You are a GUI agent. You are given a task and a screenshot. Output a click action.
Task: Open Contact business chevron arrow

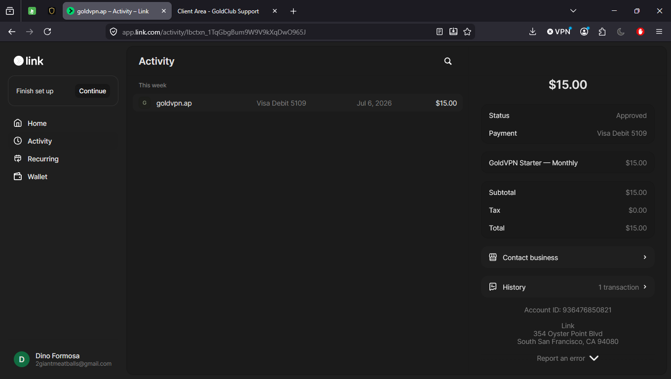click(x=644, y=257)
